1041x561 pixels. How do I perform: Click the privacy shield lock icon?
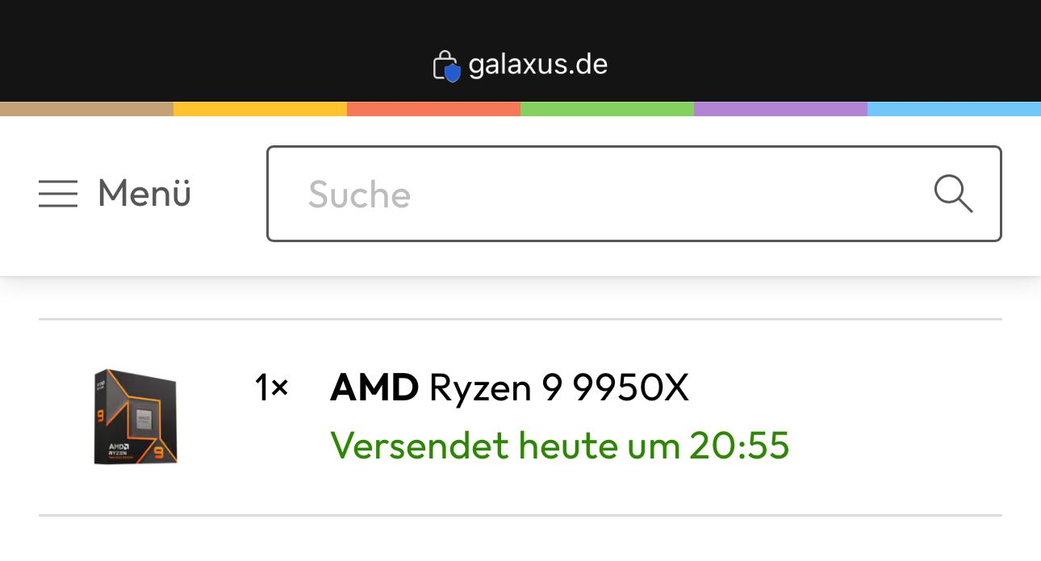pos(446,65)
